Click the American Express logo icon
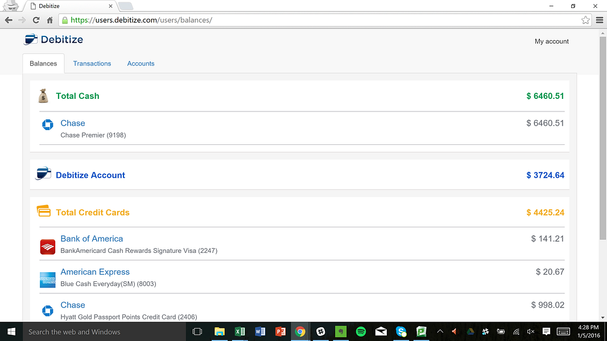This screenshot has height=341, width=607. click(48, 280)
